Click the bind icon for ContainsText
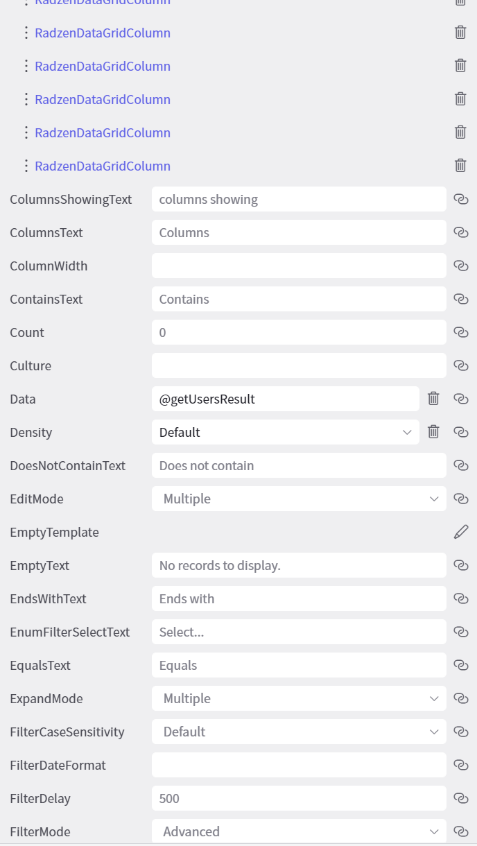477x846 pixels. point(461,299)
